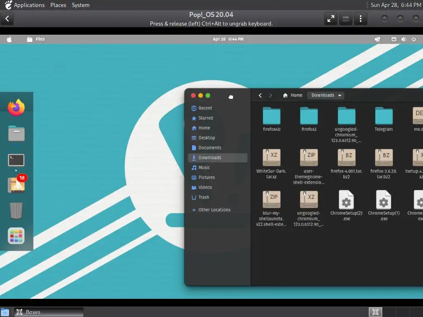
Task: Click the volume icon in the guest top bar
Action: pos(404,39)
